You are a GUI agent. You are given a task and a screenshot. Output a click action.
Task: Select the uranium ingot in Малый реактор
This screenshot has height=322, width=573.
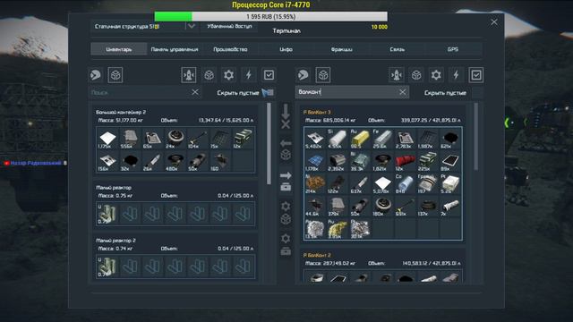[107, 214]
